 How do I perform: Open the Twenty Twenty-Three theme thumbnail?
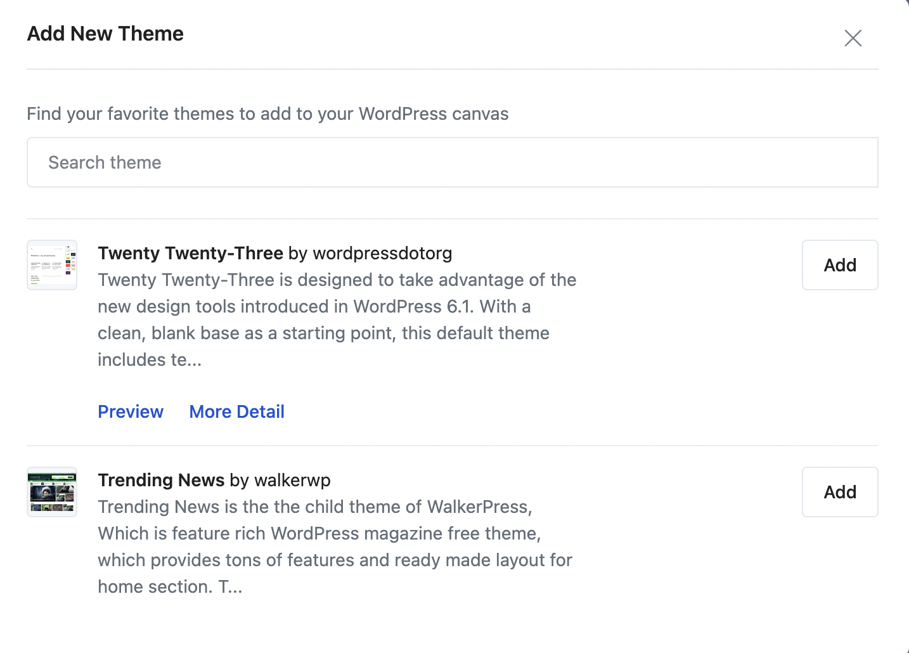[x=52, y=265]
